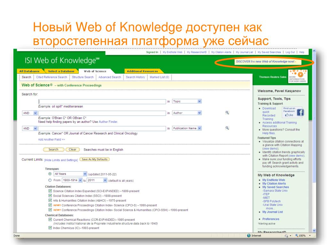This screenshot has height=245, width=327.
Task: Open the zoom level 100% dropdown arrow
Action: coord(310,235)
